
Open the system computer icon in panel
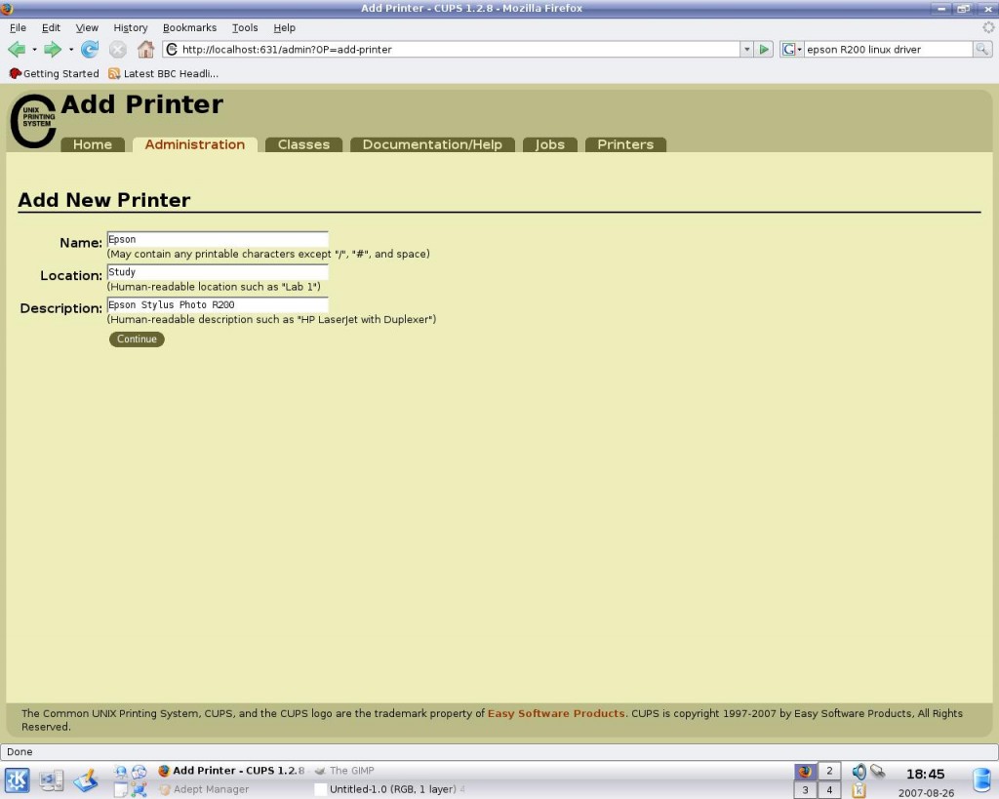[52, 779]
